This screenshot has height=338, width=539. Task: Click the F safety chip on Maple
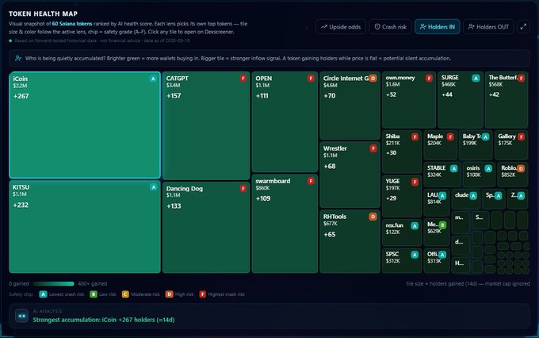click(450, 137)
